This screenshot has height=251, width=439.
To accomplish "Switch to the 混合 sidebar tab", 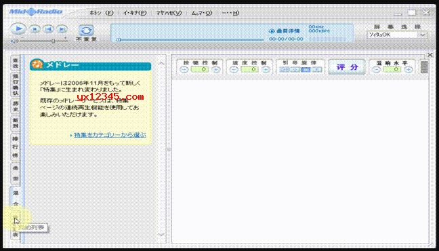I will click(x=16, y=198).
